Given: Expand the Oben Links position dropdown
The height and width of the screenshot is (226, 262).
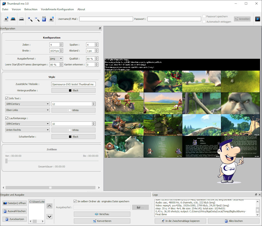Looking at the screenshot, I should pyautogui.click(x=27, y=110).
